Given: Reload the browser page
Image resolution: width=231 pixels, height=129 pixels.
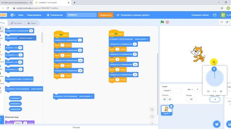Looking at the screenshot, I should [x=8, y=8].
